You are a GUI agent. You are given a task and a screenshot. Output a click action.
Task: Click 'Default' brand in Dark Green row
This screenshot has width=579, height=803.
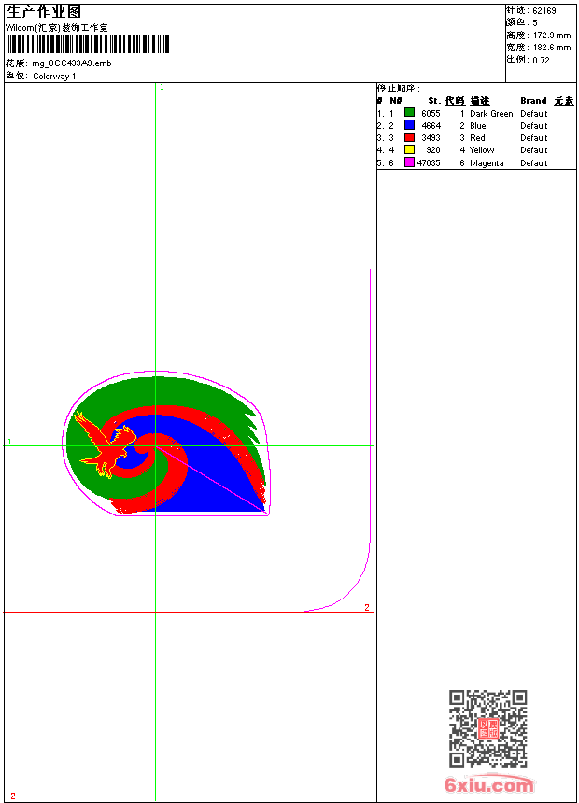point(534,114)
